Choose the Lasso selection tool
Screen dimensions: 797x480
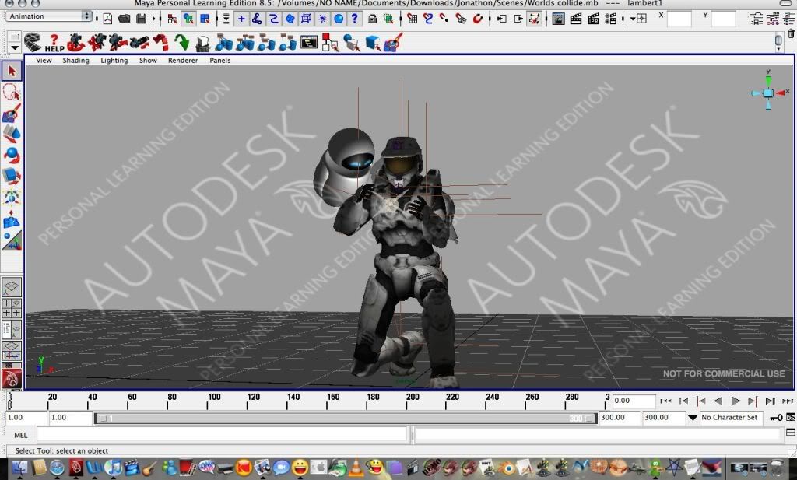point(12,93)
